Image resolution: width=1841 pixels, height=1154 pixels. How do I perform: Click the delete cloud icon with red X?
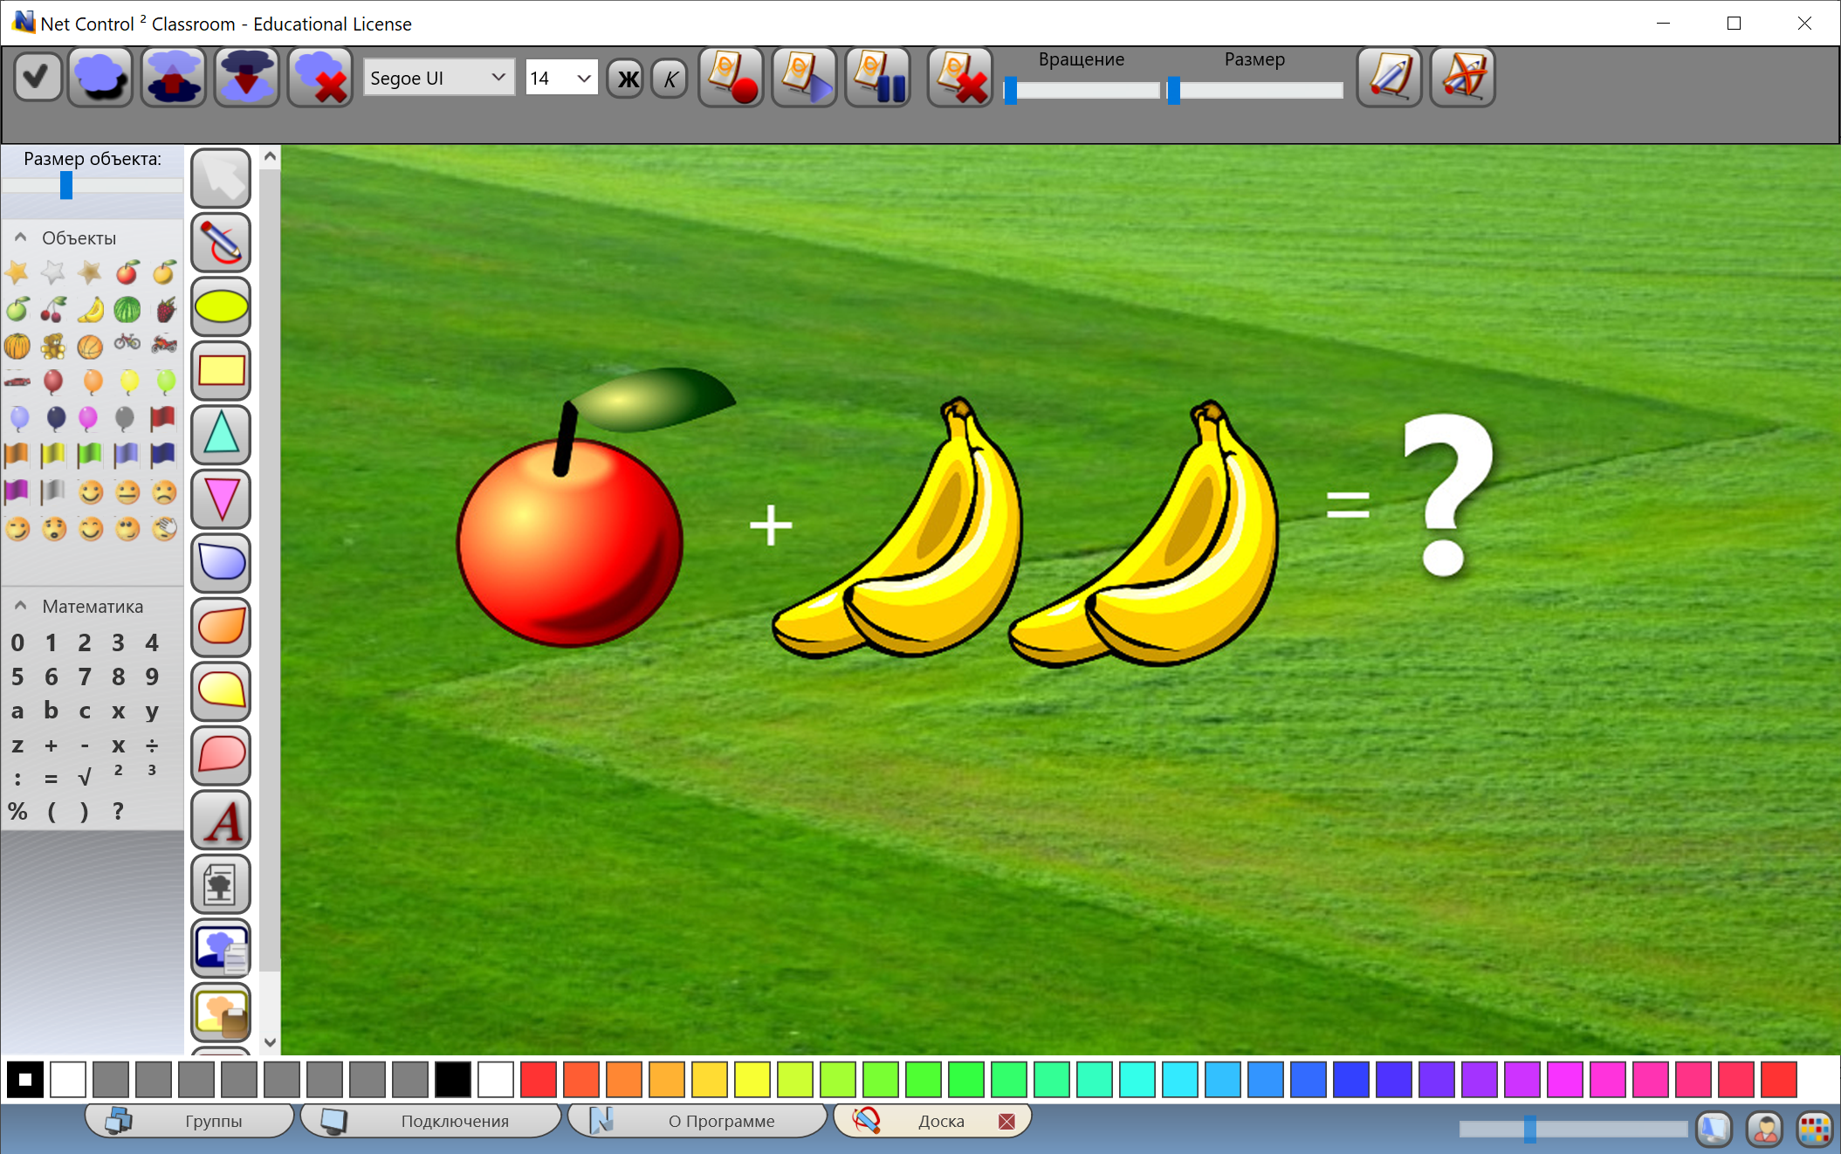tap(319, 78)
